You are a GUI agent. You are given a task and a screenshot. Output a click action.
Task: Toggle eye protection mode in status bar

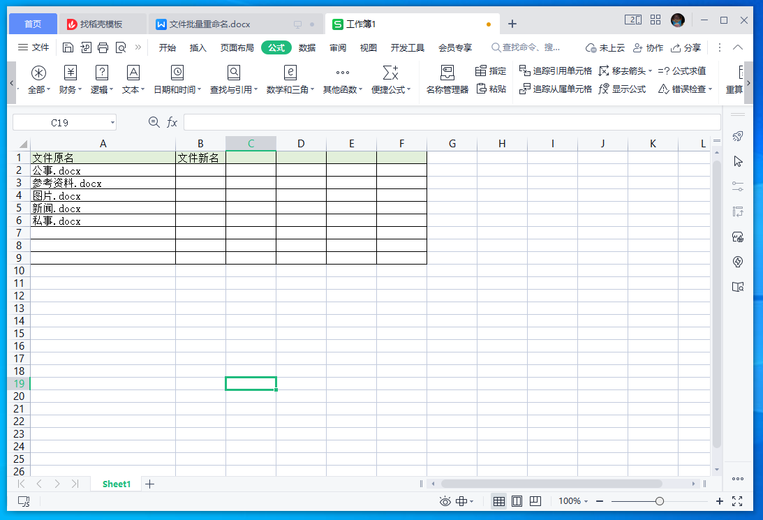[x=445, y=501]
